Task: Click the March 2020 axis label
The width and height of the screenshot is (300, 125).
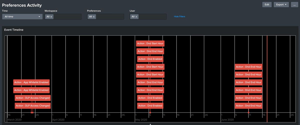Action: [14, 120]
